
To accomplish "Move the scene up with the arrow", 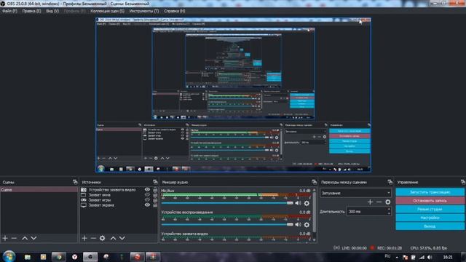I will tap(25, 238).
